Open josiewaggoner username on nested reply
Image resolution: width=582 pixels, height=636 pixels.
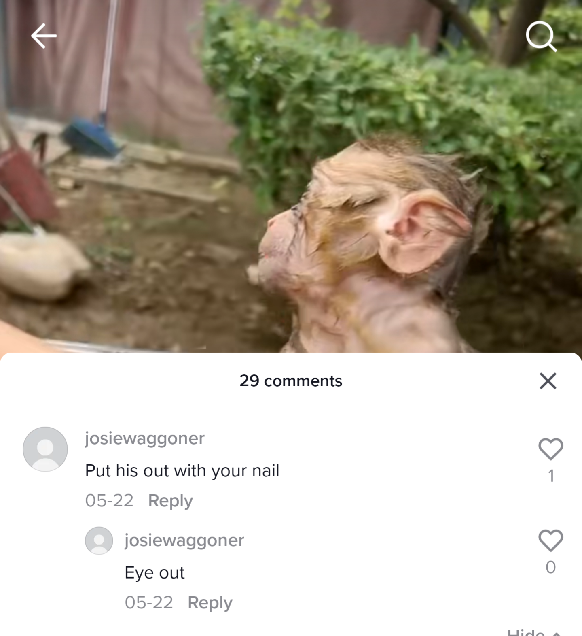tap(184, 540)
